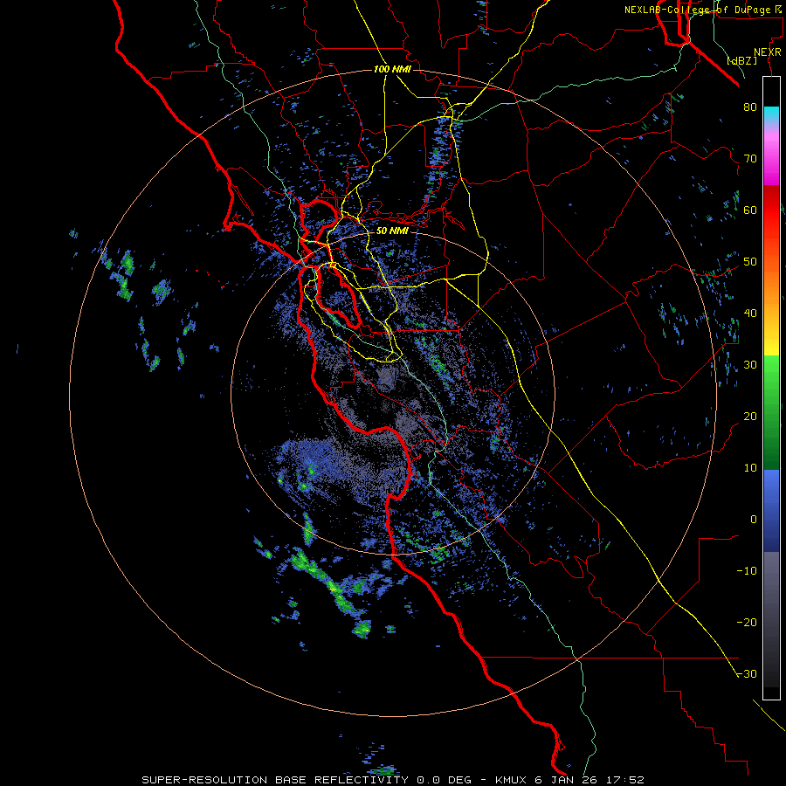The width and height of the screenshot is (786, 786).
Task: Click the "50 NMI" range ring label
Action: [392, 231]
